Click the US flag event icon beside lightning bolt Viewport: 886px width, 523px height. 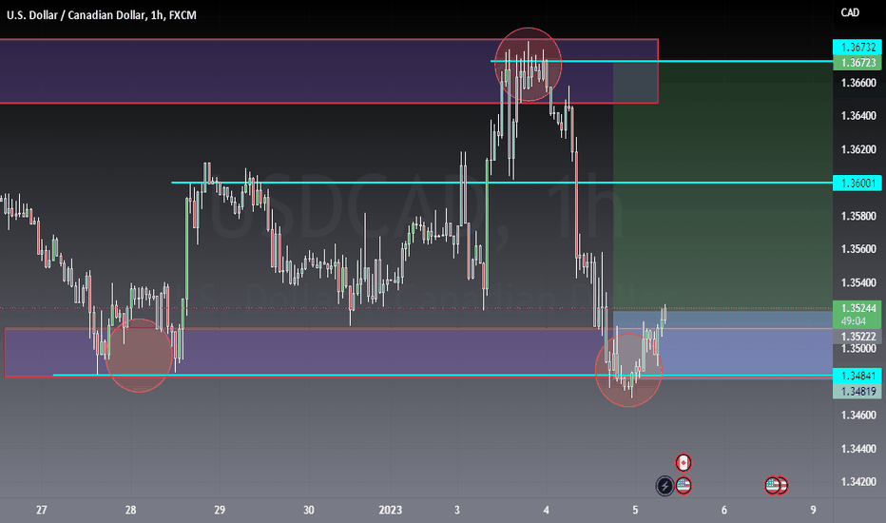(x=684, y=486)
